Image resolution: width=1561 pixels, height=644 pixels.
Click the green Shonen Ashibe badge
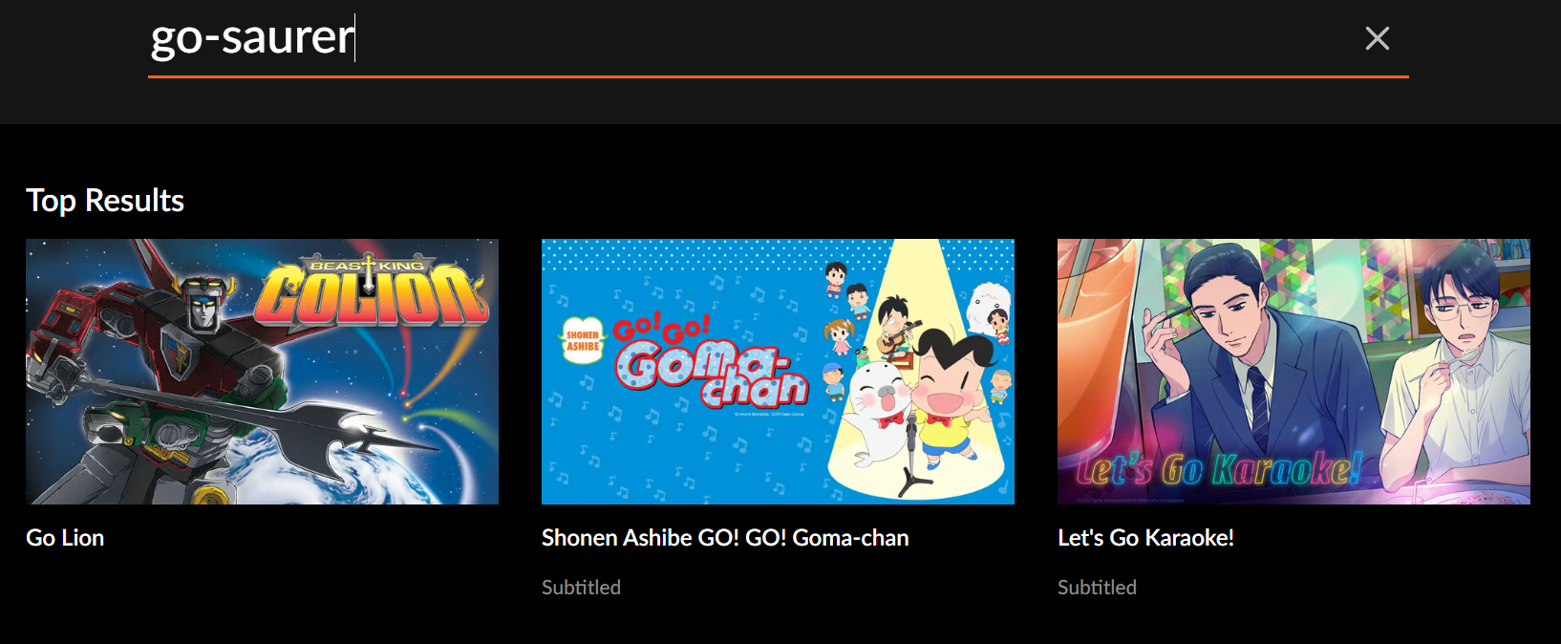tap(582, 340)
